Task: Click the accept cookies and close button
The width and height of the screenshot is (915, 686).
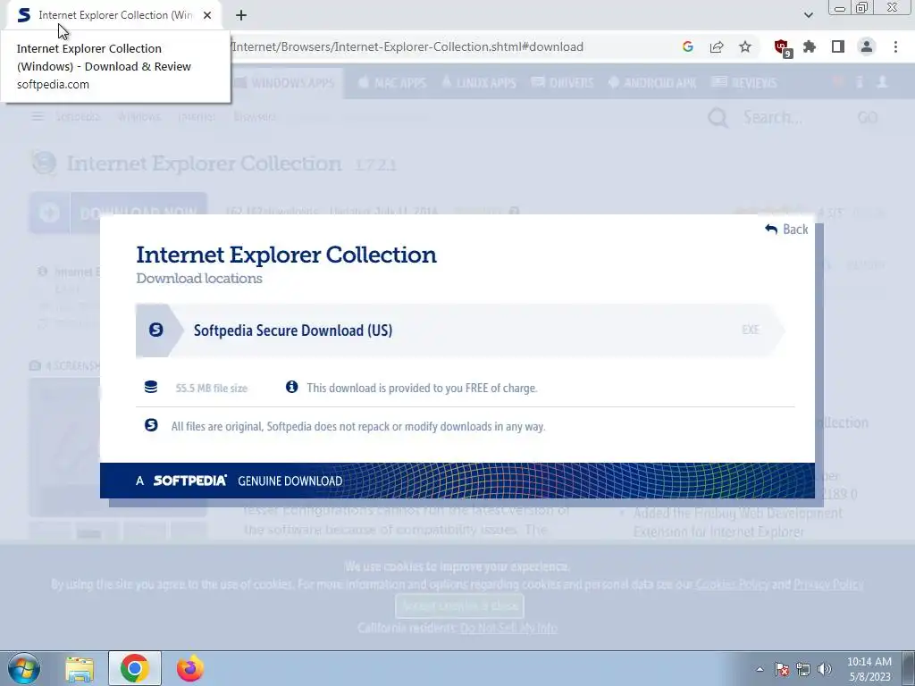Action: tap(460, 606)
